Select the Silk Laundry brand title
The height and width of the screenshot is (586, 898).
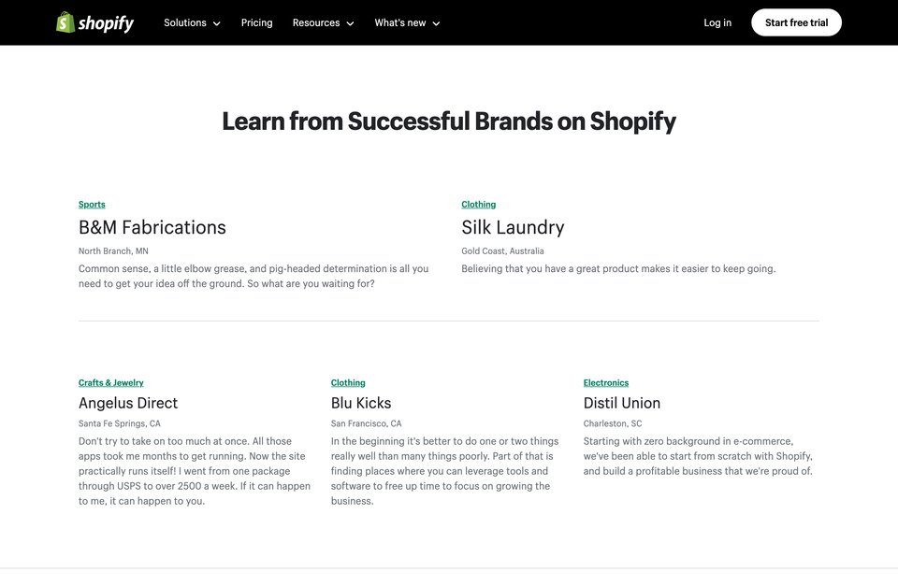point(513,227)
